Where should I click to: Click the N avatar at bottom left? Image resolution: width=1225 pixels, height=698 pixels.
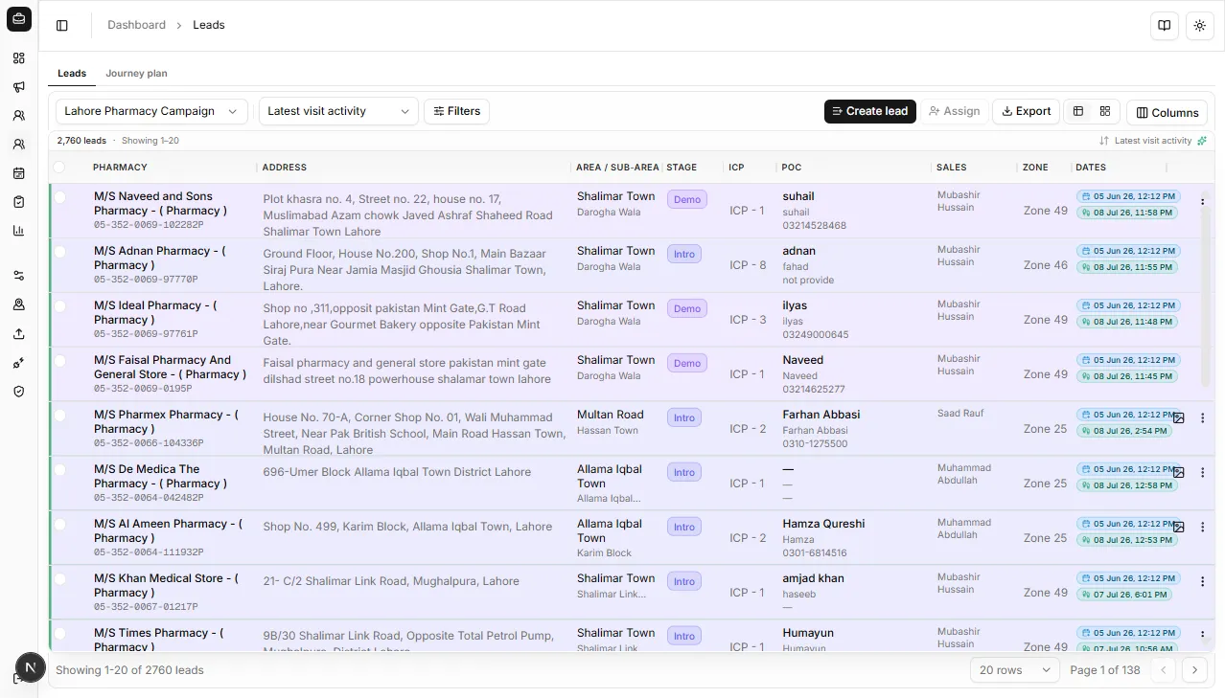pos(31,667)
